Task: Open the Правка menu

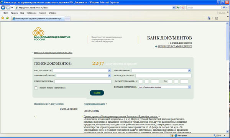Action: pos(14,13)
